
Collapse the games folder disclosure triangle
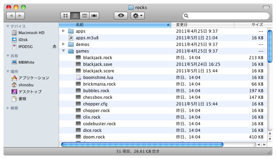[x=63, y=51]
